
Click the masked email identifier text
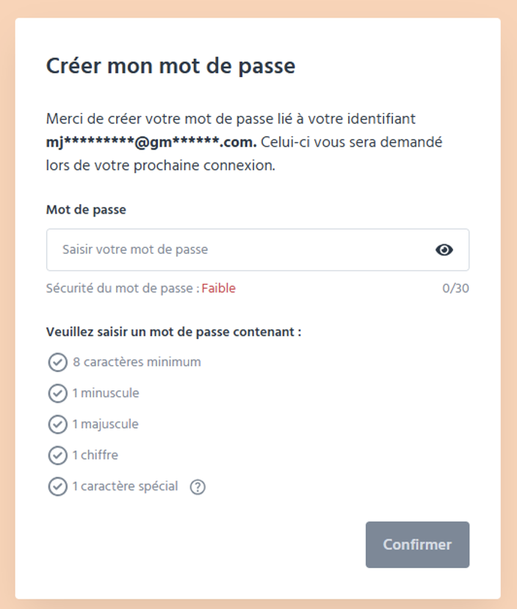(x=151, y=142)
